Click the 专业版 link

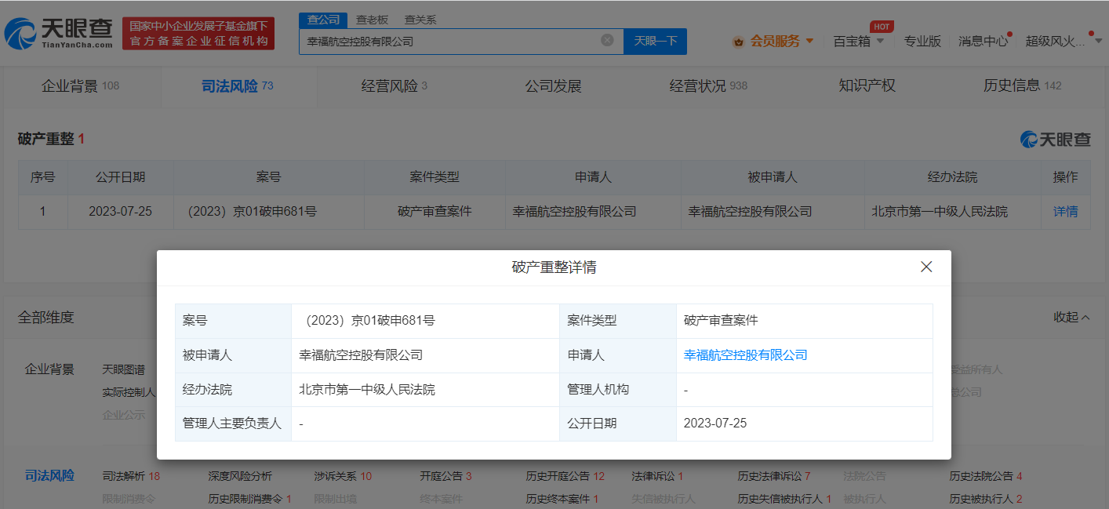(922, 41)
